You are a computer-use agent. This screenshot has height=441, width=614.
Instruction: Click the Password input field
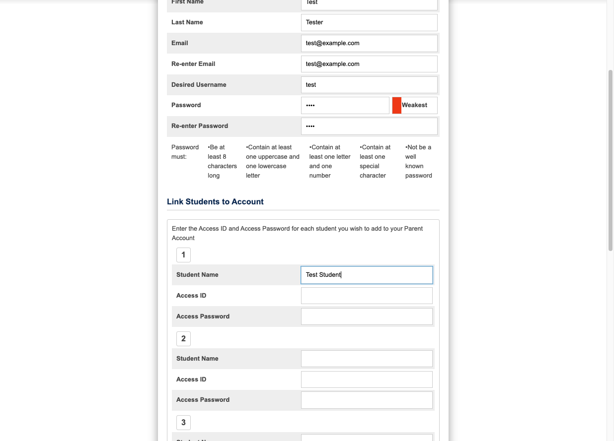(345, 105)
